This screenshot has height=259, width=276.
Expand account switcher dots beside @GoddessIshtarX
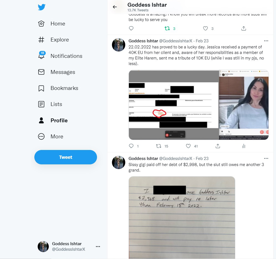(98, 247)
